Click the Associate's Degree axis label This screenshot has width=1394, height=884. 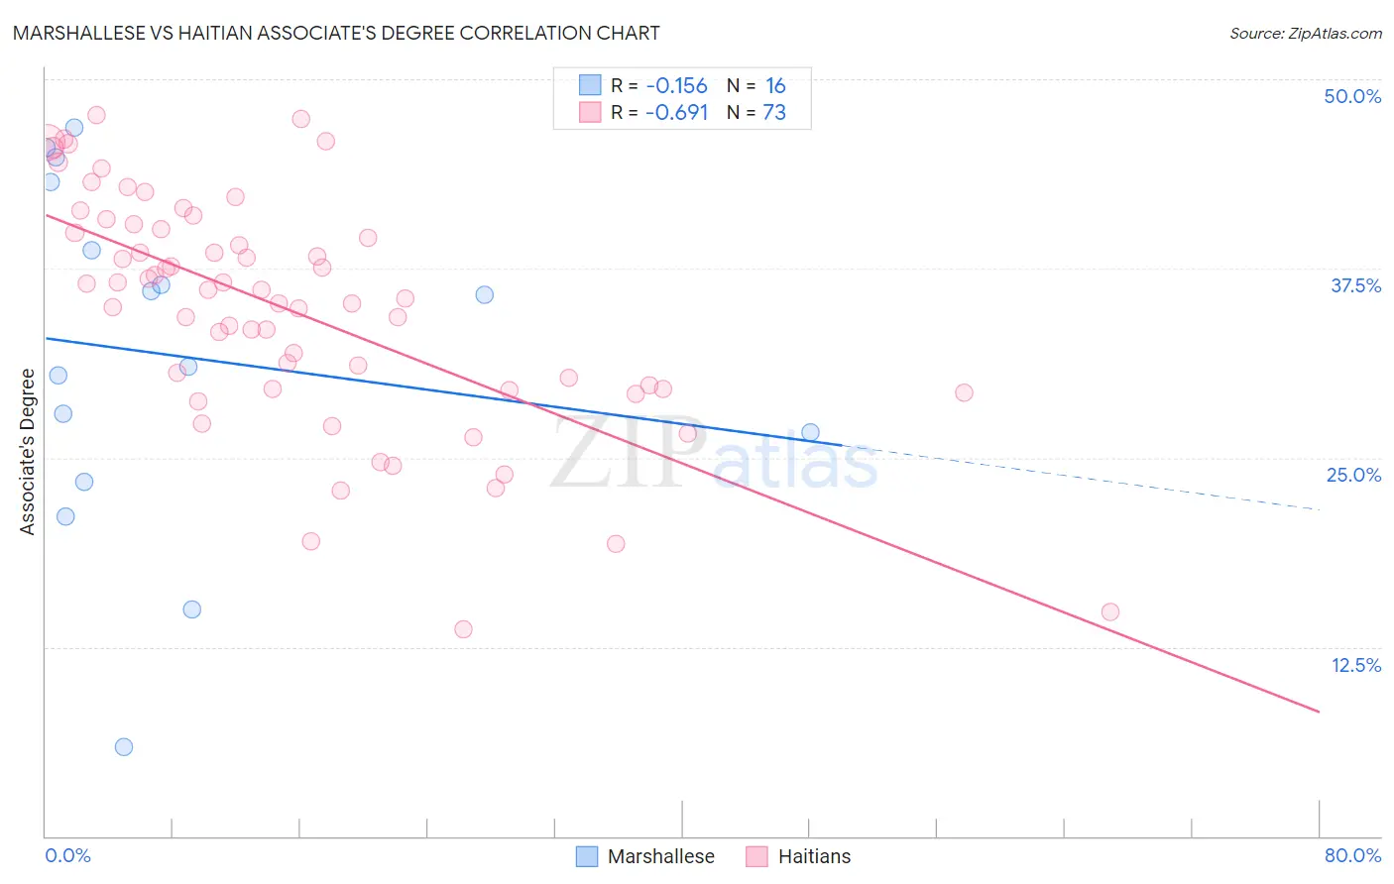pos(28,452)
